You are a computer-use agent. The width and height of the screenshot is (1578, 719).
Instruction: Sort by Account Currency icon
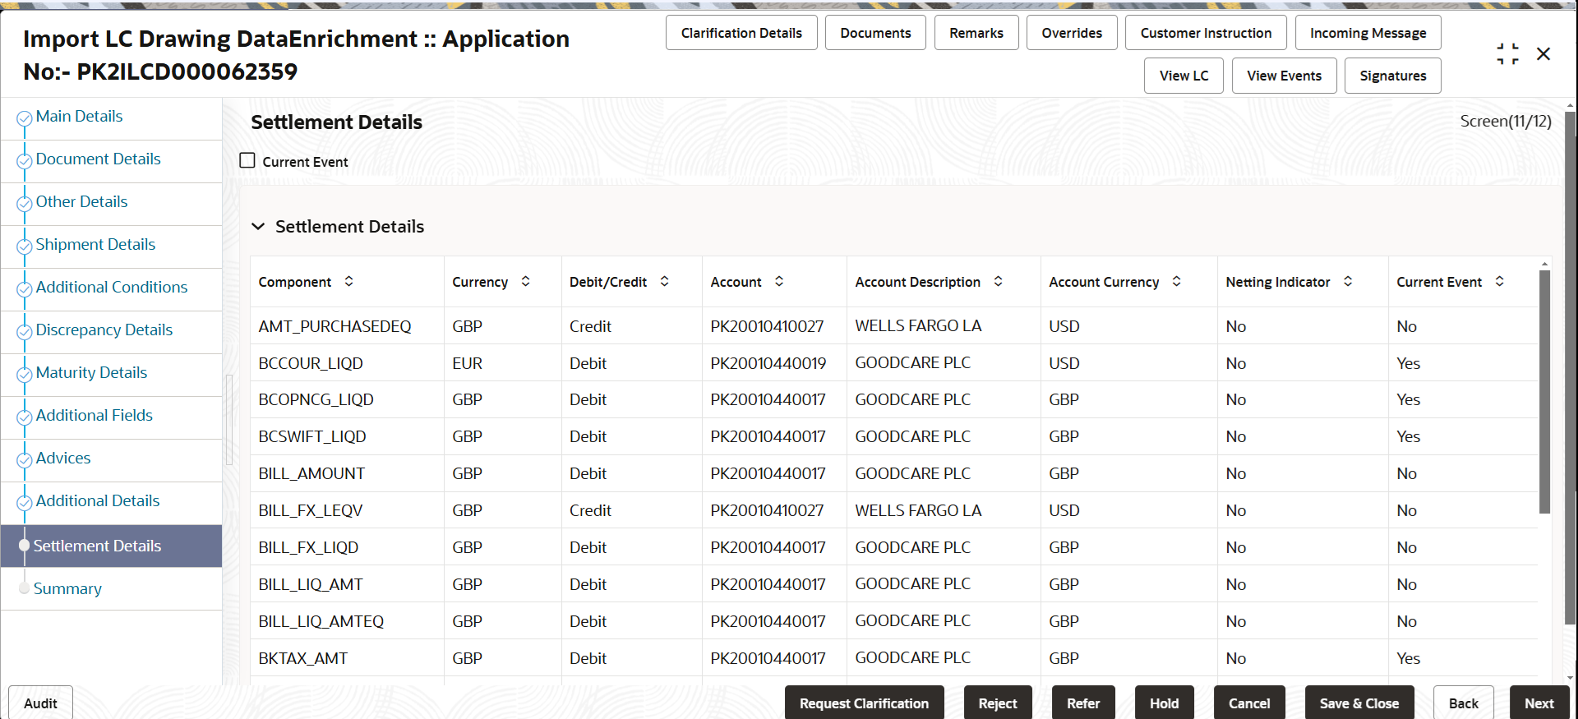pyautogui.click(x=1176, y=281)
